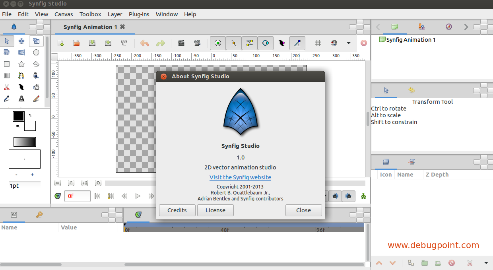Open the Toolbox menu
Image resolution: width=493 pixels, height=270 pixels.
pos(90,14)
